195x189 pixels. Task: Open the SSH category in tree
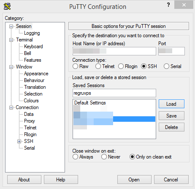pyautogui.click(x=29, y=141)
